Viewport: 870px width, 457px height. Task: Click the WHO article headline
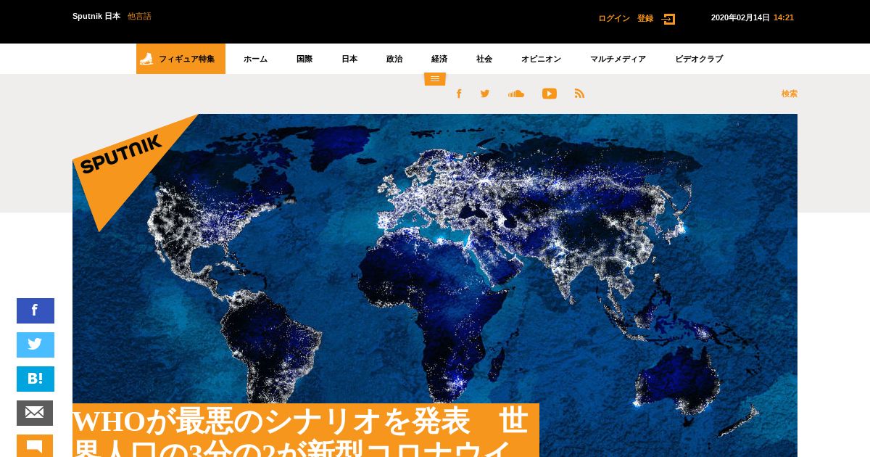coord(306,431)
